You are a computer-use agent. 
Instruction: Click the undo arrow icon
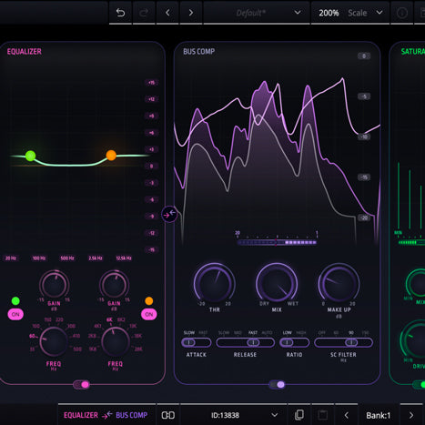[x=120, y=13]
